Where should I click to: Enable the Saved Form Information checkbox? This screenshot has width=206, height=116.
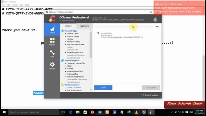pos(65,55)
